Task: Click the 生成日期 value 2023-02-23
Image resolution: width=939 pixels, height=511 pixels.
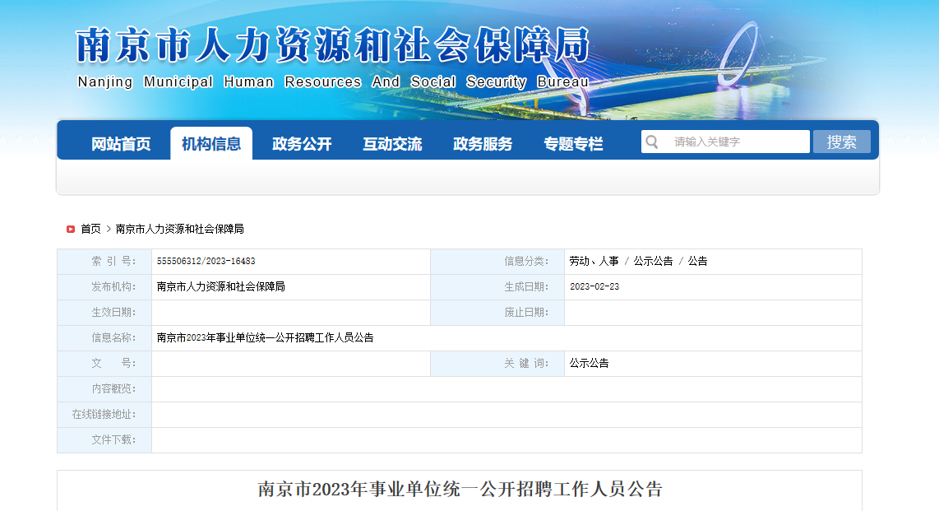Action: click(594, 286)
